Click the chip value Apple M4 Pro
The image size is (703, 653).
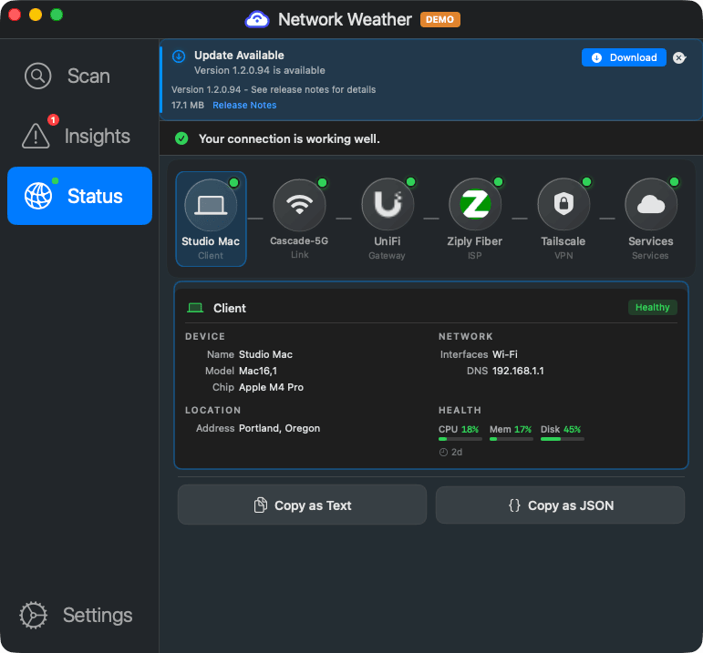[x=271, y=387]
